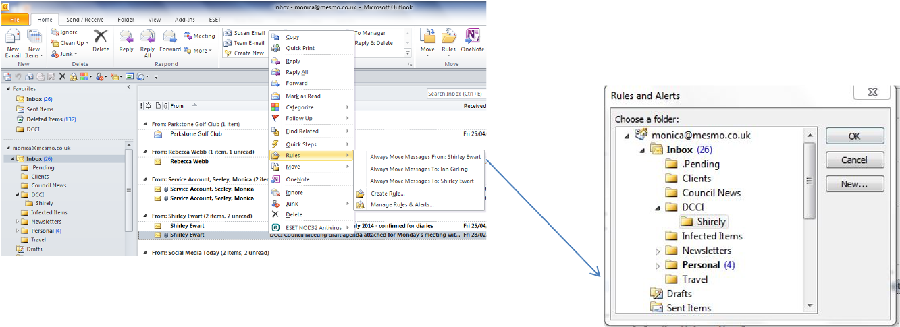This screenshot has width=900, height=327.
Task: Choose Copy from the context menu
Action: click(311, 37)
